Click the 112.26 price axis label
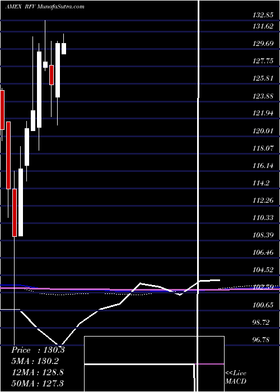 pos(263,200)
